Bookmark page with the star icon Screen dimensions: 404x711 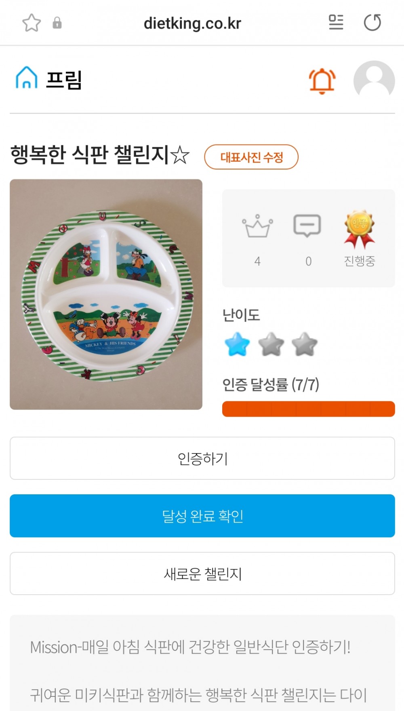pyautogui.click(x=32, y=23)
